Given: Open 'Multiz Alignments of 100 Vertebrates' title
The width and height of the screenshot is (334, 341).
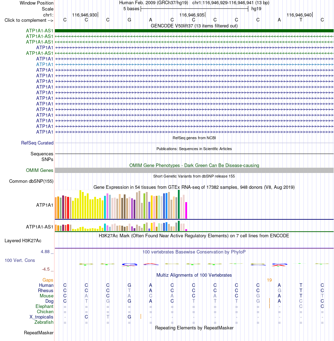Looking at the screenshot, I should 194,275.
